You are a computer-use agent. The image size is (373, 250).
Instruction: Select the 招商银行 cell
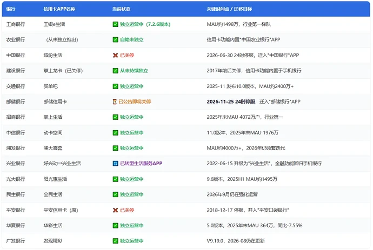point(16,117)
